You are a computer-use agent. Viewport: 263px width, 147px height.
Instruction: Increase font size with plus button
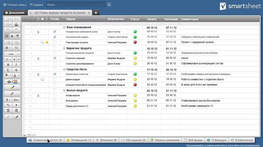(x=14, y=59)
